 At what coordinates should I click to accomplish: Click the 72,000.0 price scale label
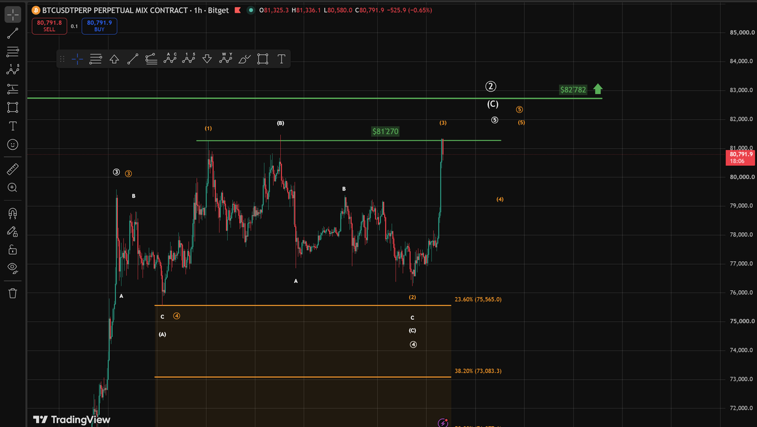coord(741,408)
